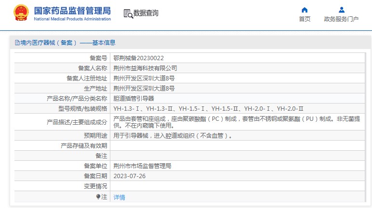Click the 备案单位 field label
This screenshot has height=208, width=372.
coord(95,166)
